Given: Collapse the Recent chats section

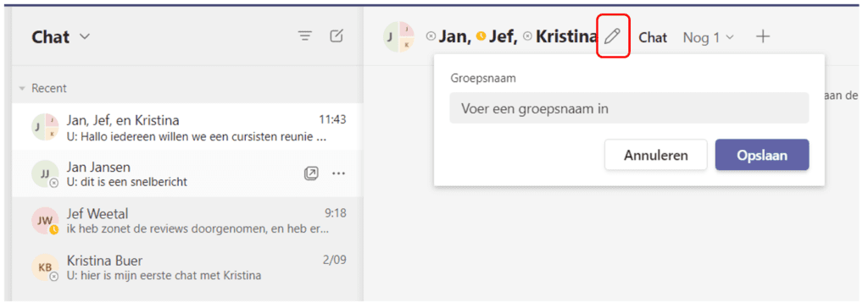Looking at the screenshot, I should point(22,89).
